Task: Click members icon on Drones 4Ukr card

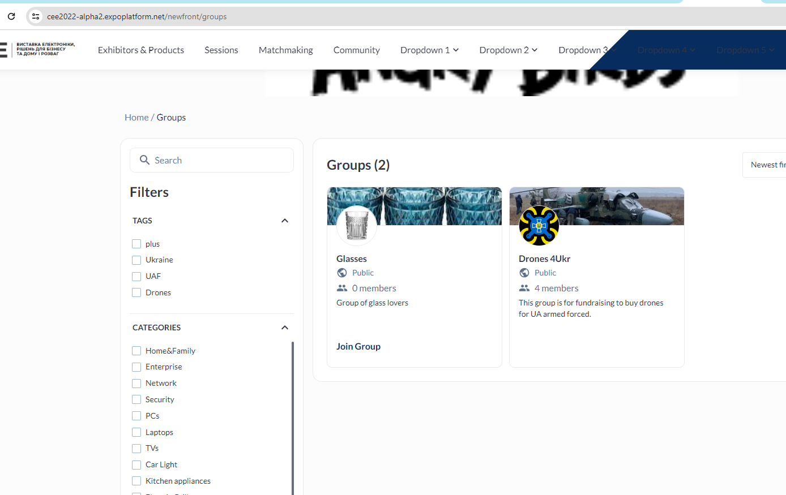Action: [524, 288]
